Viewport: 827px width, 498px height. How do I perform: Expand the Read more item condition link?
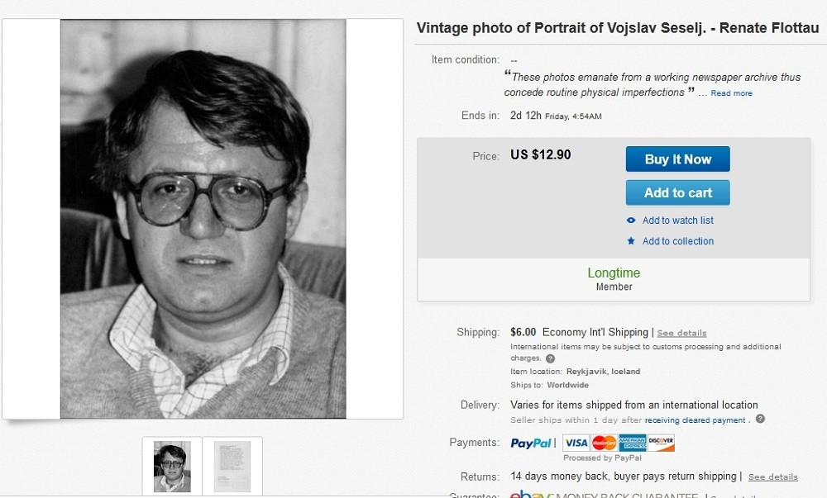[x=731, y=93]
